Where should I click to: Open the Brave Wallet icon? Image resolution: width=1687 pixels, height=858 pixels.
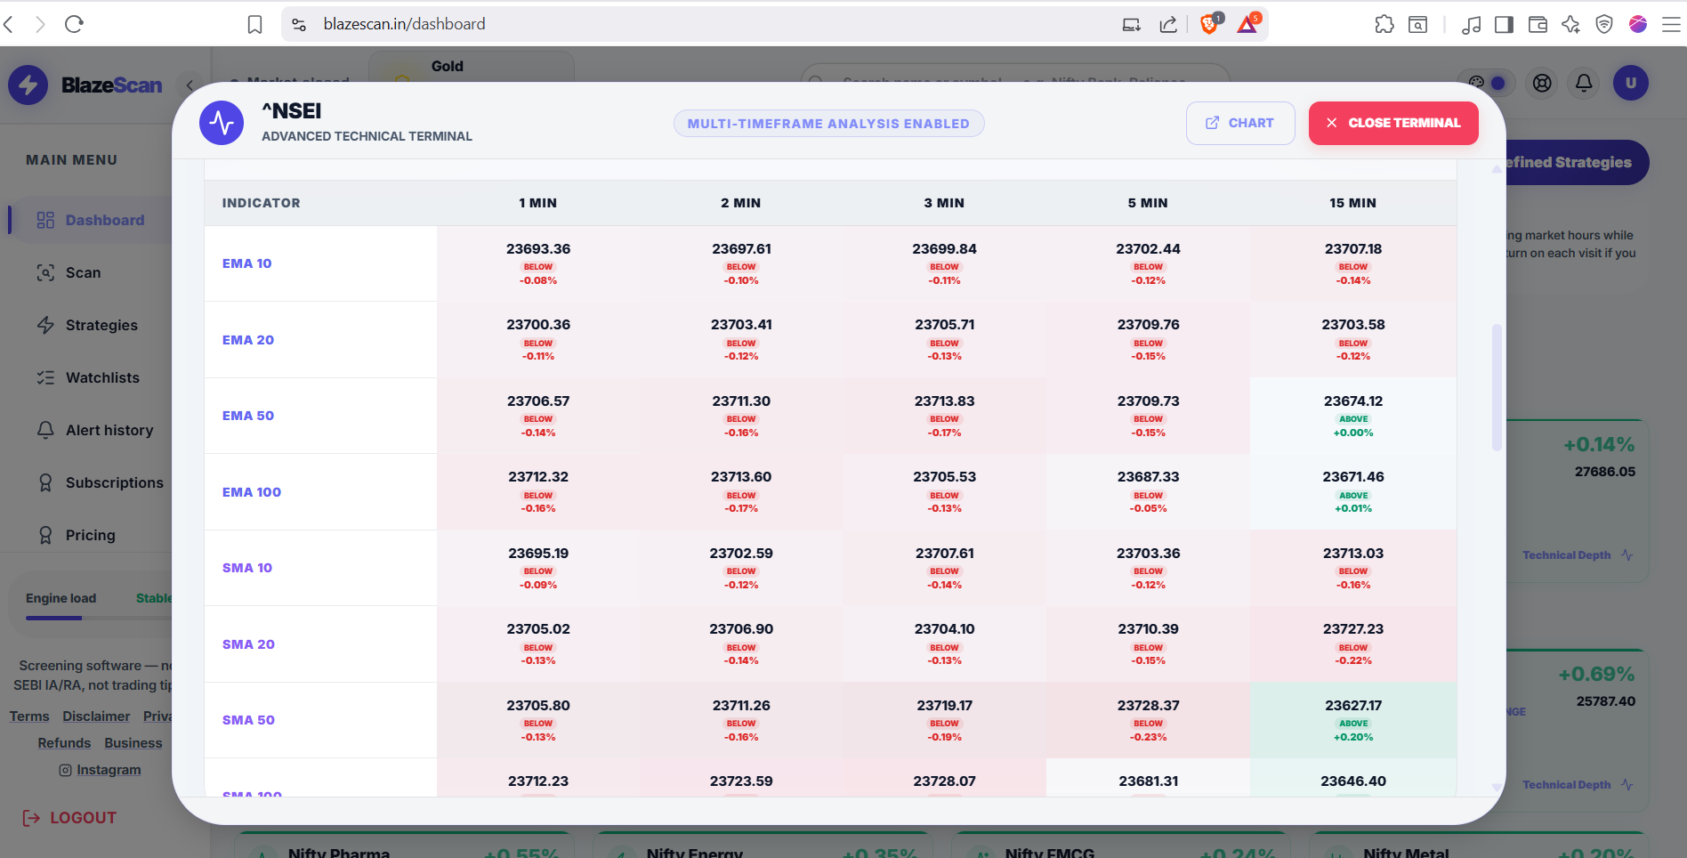click(1538, 25)
